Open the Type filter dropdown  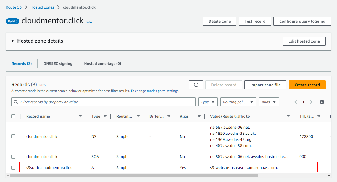tap(208, 102)
